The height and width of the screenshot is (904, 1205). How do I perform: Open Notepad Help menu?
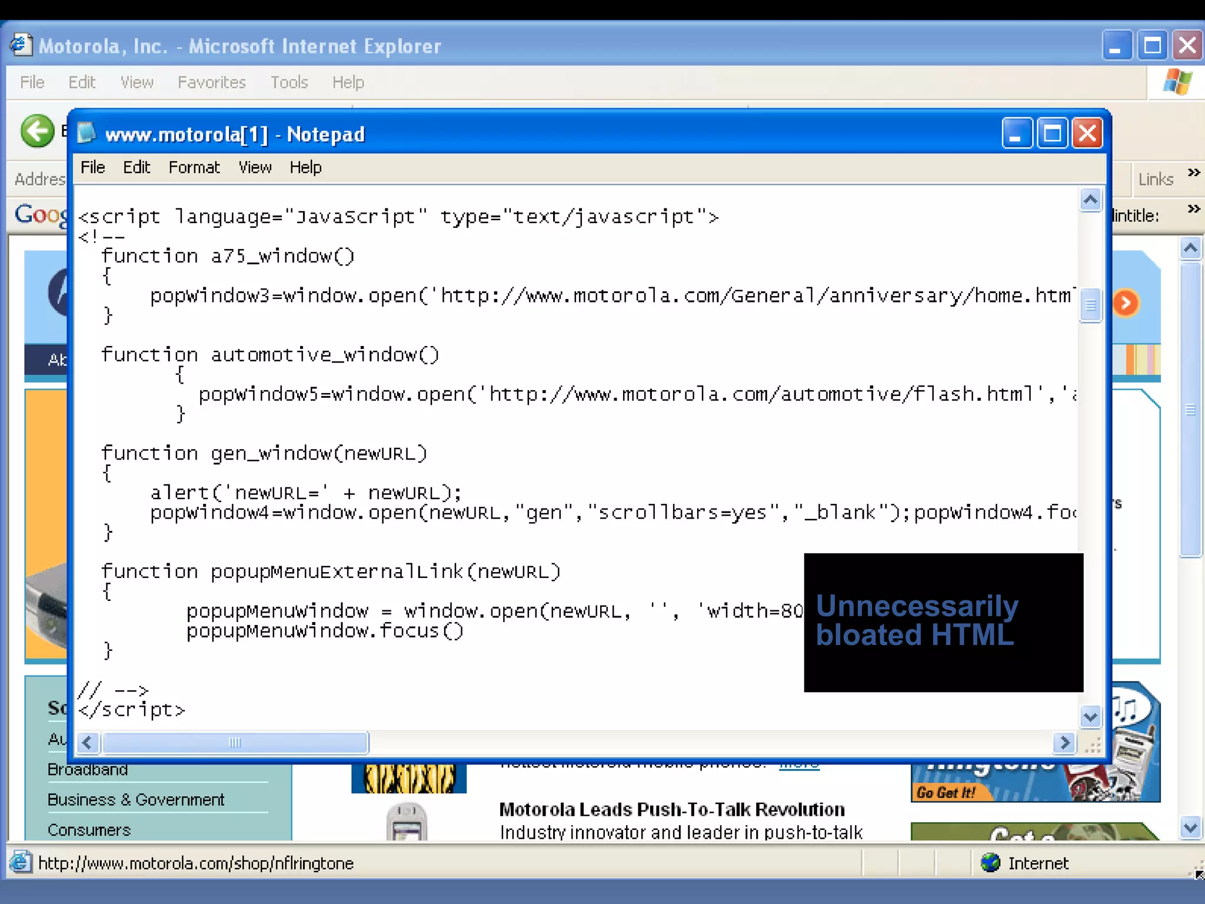305,168
